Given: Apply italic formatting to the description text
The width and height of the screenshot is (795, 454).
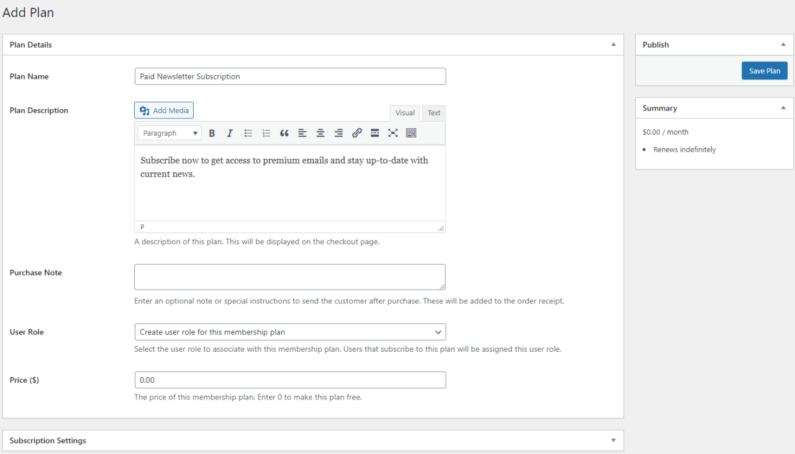Looking at the screenshot, I should (x=230, y=133).
